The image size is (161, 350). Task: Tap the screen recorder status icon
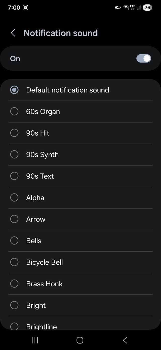[x=25, y=8]
